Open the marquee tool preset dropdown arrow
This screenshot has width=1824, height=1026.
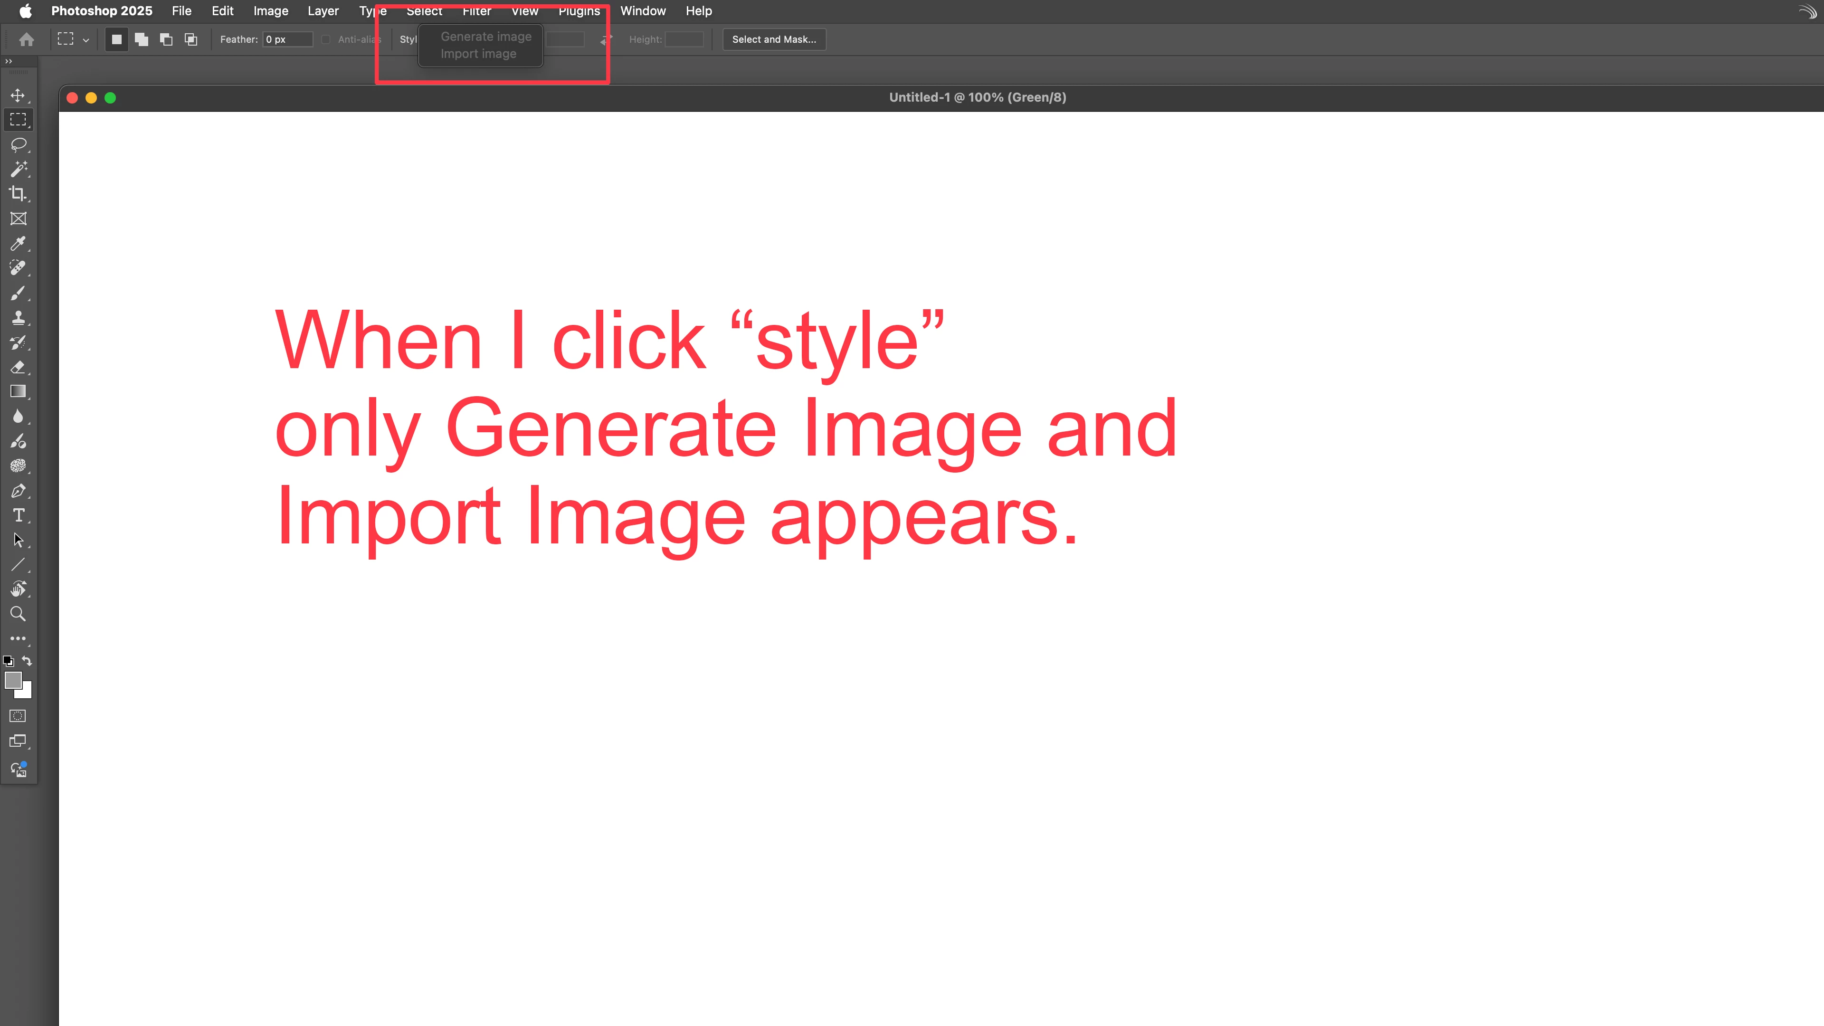coord(85,40)
